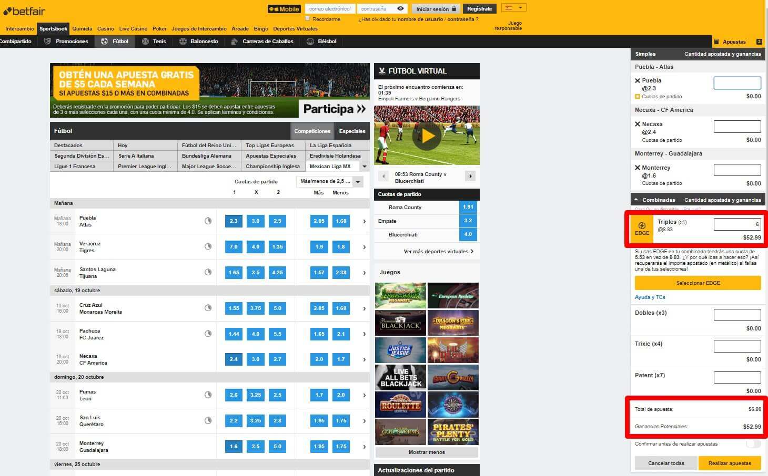Expand Monterrey Guadalajara markets chevron
This screenshot has height=476, width=768.
364,447
